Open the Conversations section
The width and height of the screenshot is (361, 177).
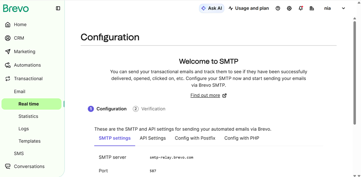point(29,167)
